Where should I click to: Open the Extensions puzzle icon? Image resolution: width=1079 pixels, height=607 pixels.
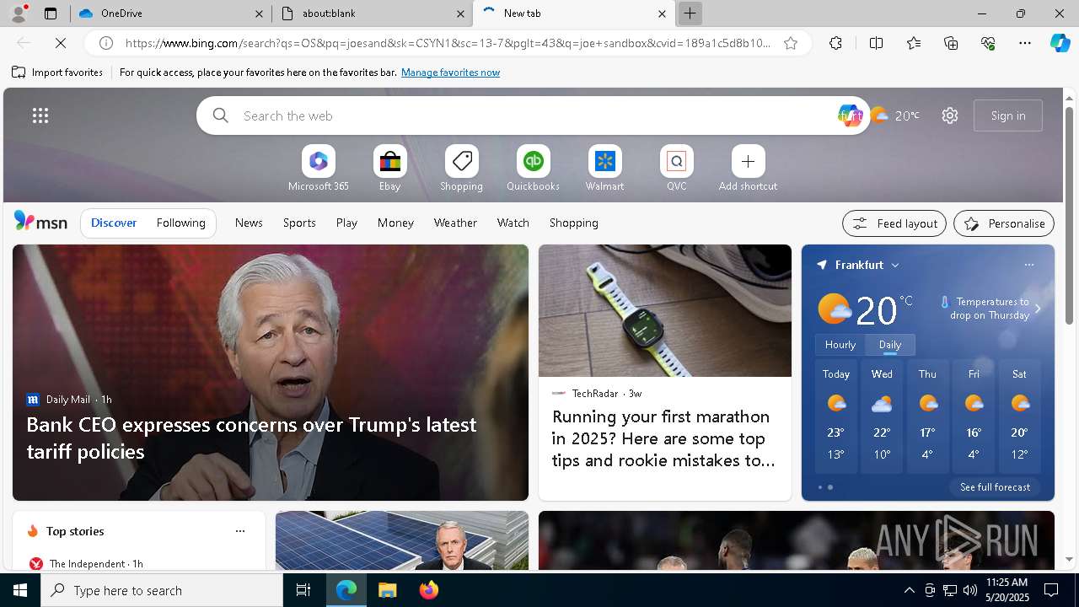[x=835, y=43]
